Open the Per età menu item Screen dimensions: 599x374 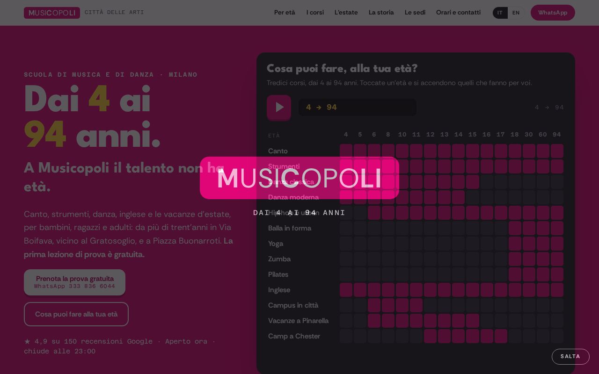point(285,13)
